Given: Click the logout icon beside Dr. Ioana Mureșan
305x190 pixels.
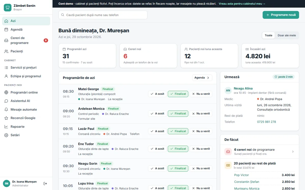Looking at the screenshot, I should (x=45, y=183).
